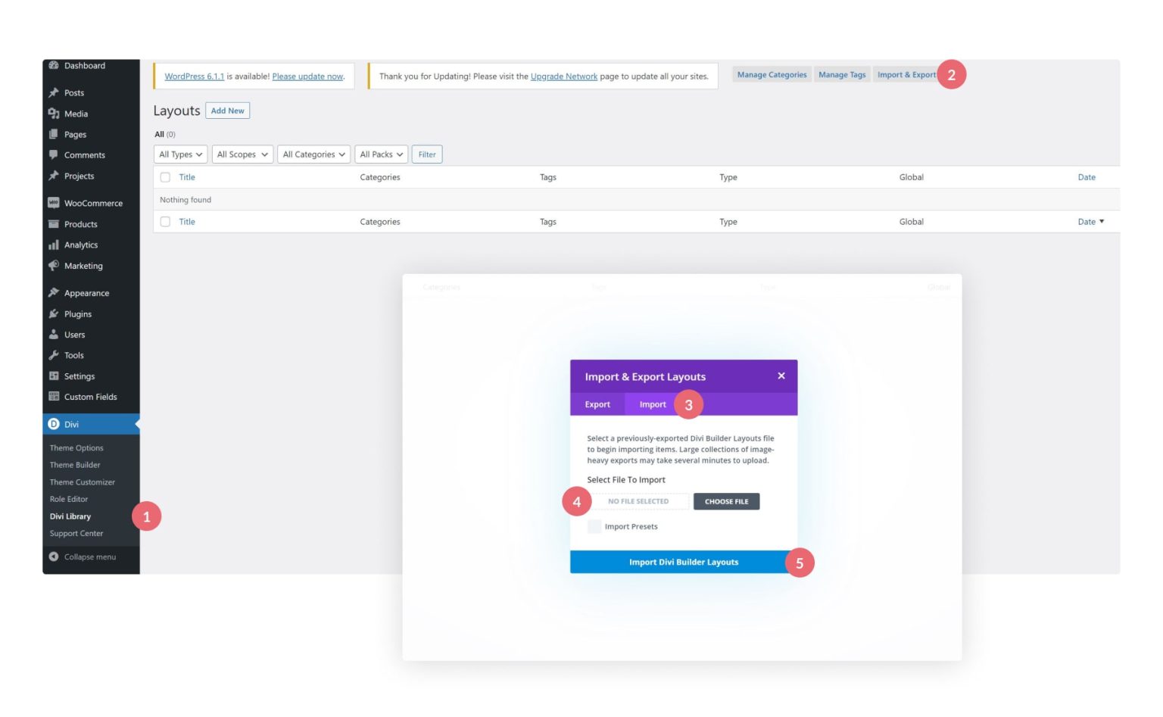Expand the All Scopes filter
This screenshot has height=717, width=1163.
pos(242,154)
